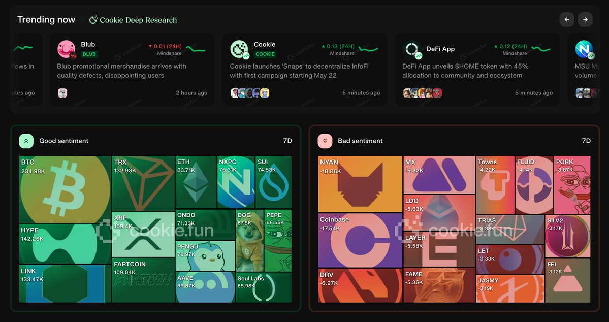Select the MX tile in Bad sentiment
Screen dimensions: 609x322
tap(439, 175)
